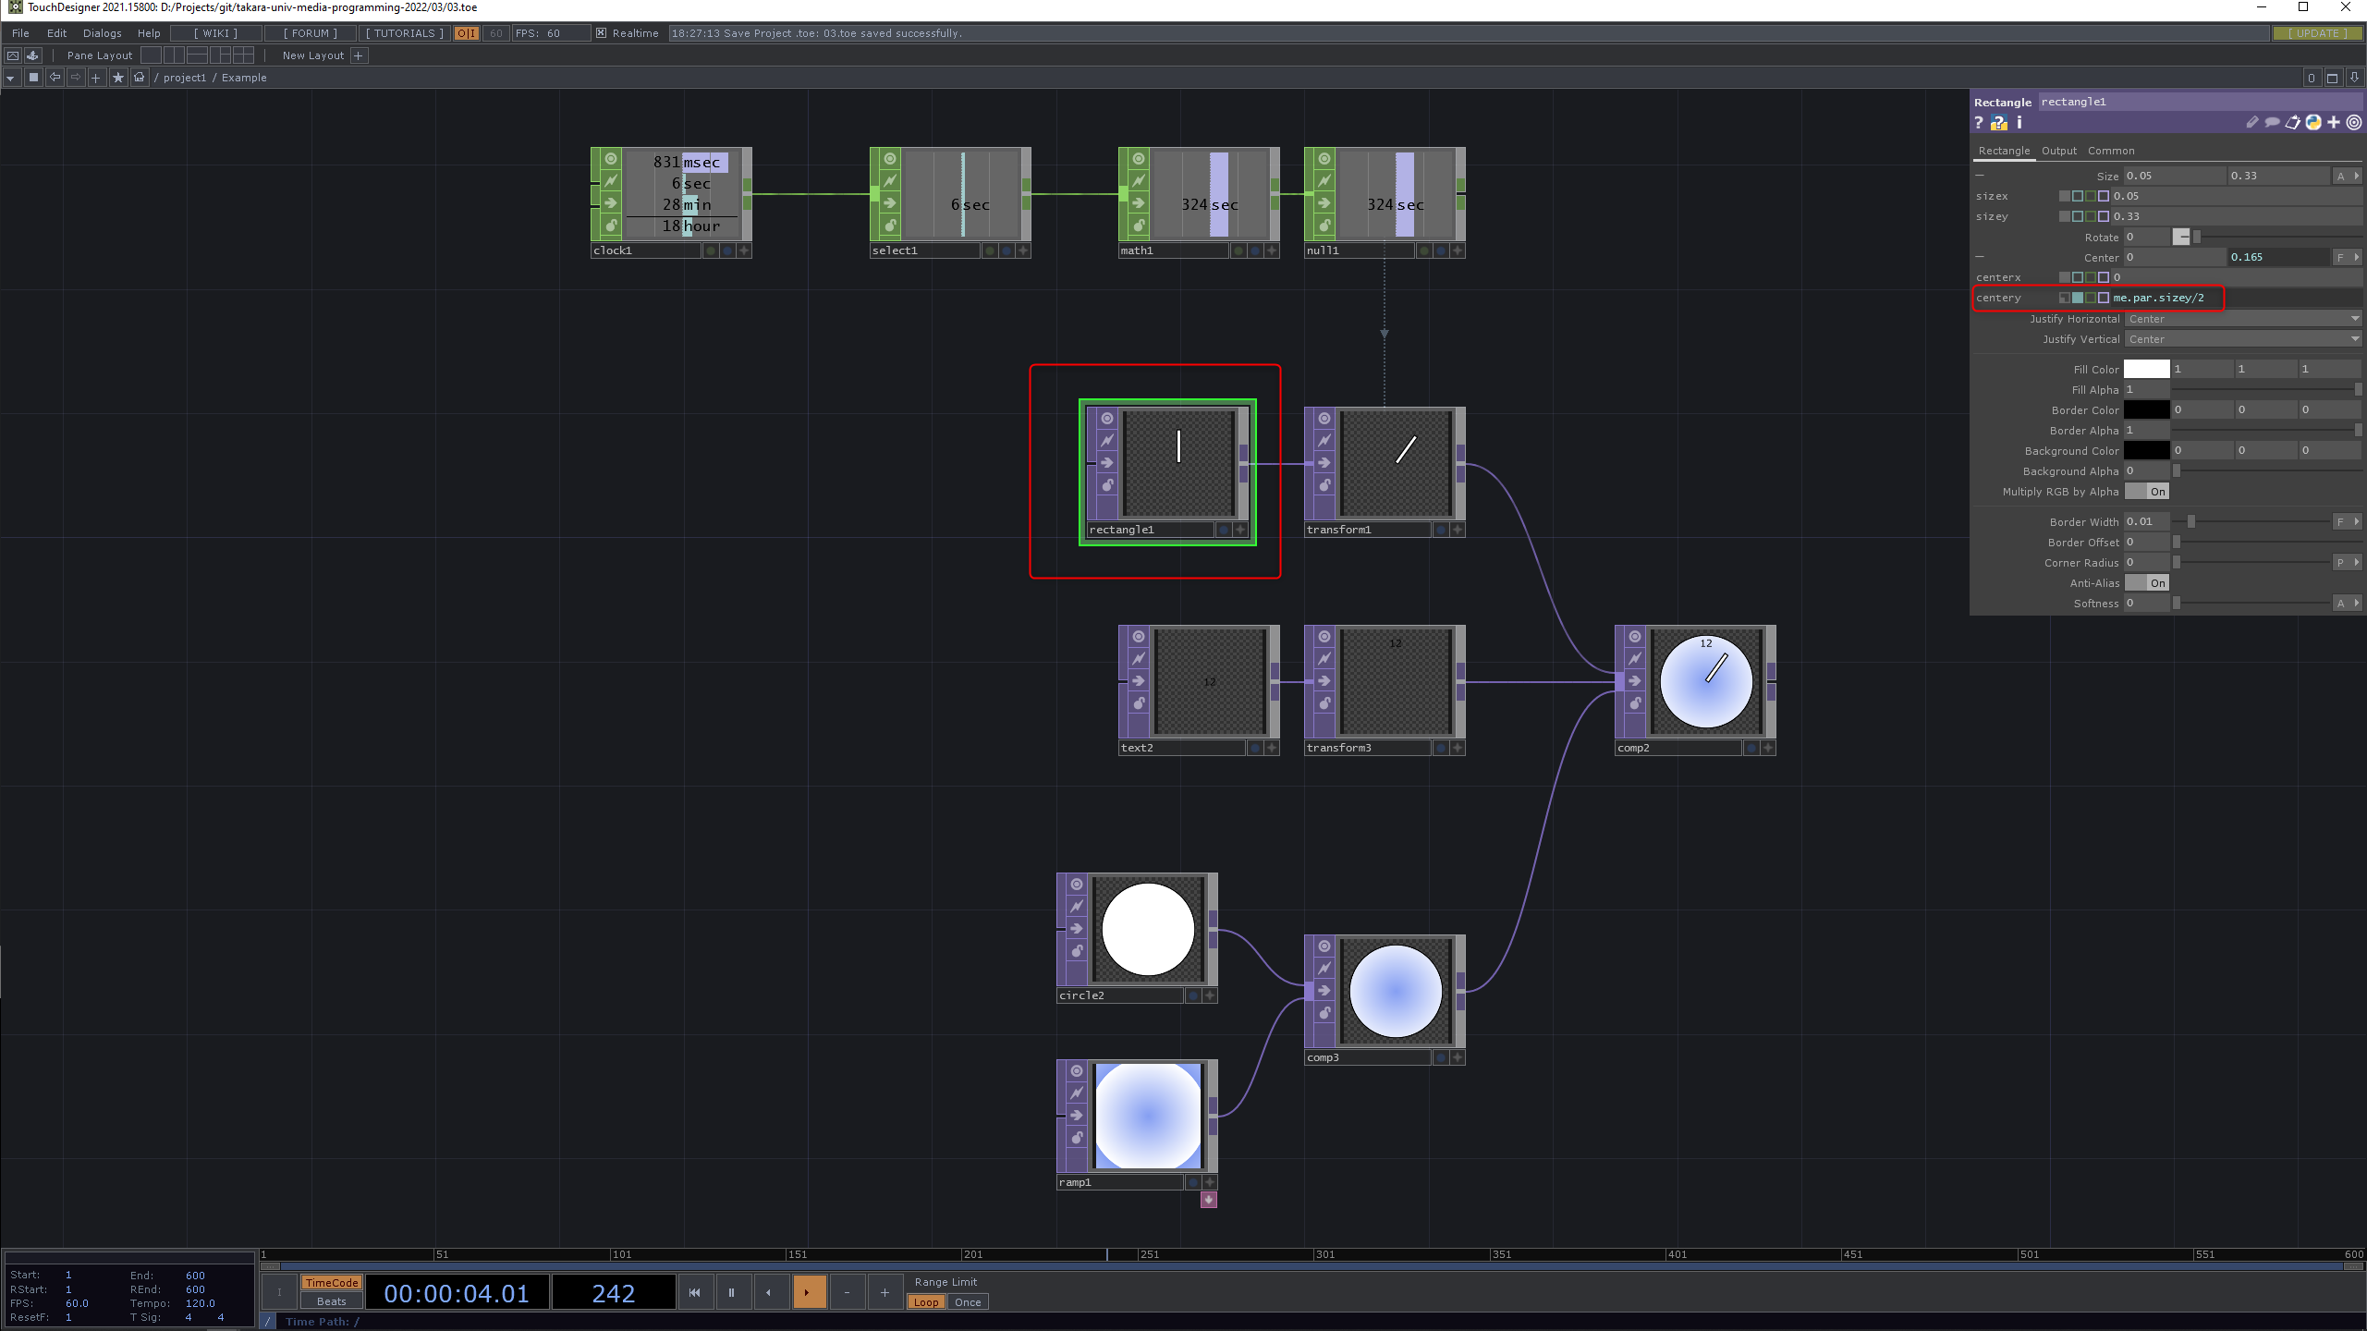
Task: Select the four-pane grid layout icon
Action: pos(243,55)
